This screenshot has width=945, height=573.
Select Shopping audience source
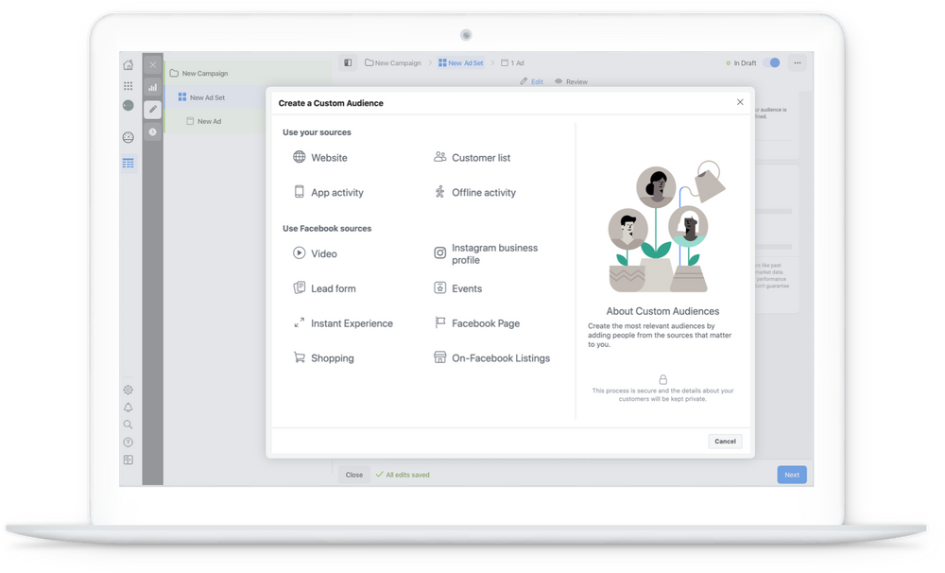323,357
